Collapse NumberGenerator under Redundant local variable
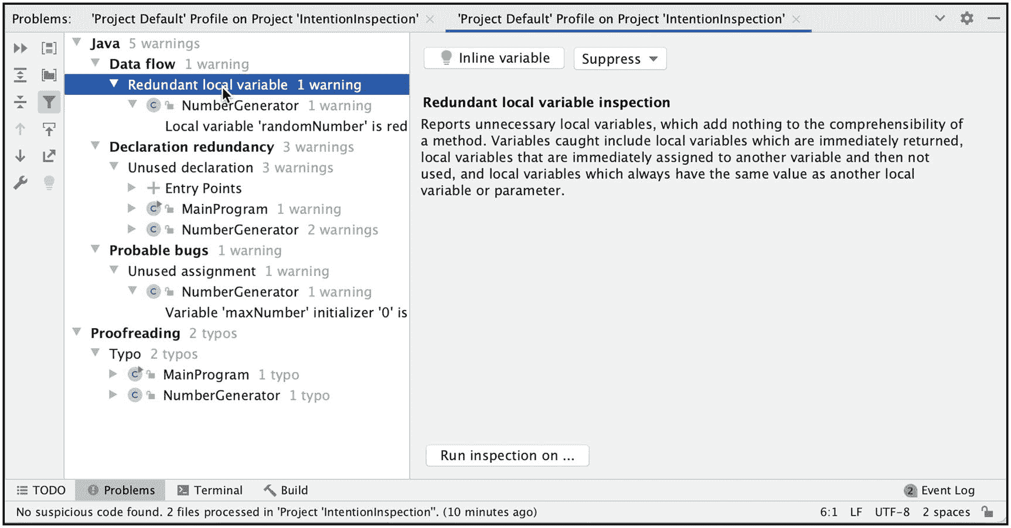This screenshot has width=1011, height=528. (x=133, y=104)
